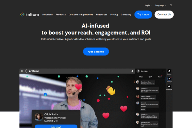This screenshot has width=192, height=128.
Task: Open the hamburger menu in video player
Action: [x=22, y=71]
